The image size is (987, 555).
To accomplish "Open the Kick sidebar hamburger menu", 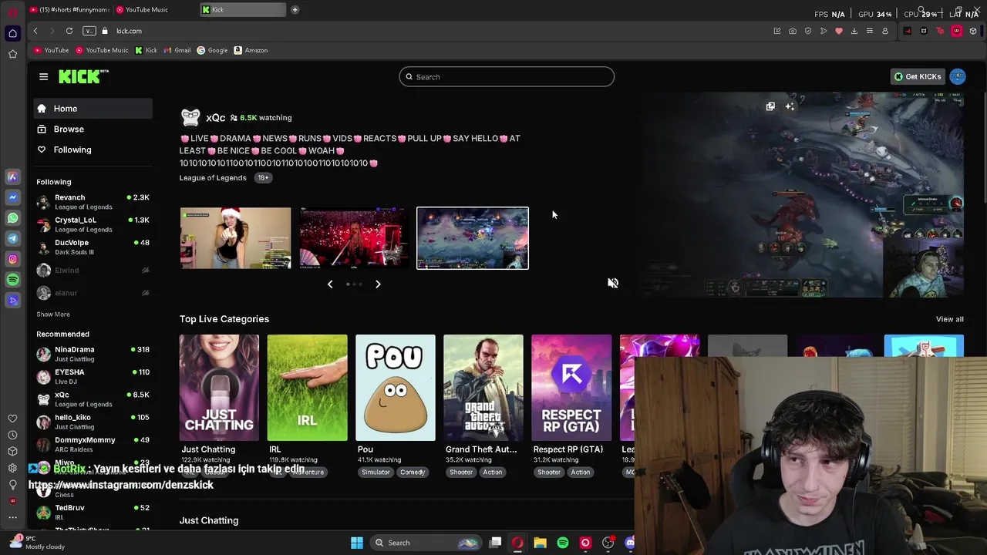I will [x=43, y=76].
